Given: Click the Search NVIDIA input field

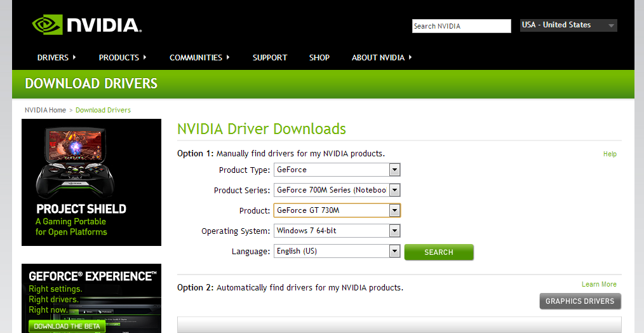Looking at the screenshot, I should [462, 26].
